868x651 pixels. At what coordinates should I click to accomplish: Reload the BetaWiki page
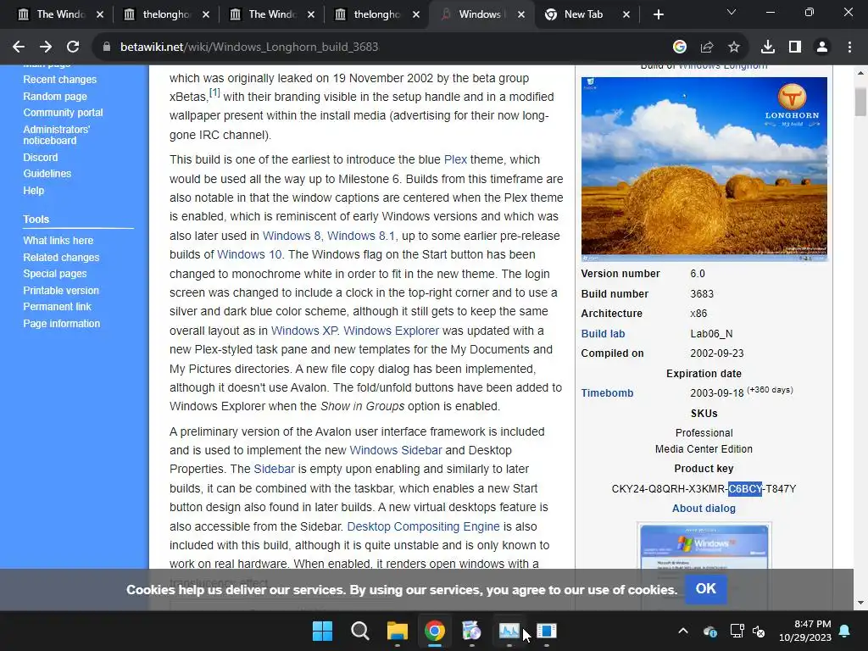(x=73, y=47)
